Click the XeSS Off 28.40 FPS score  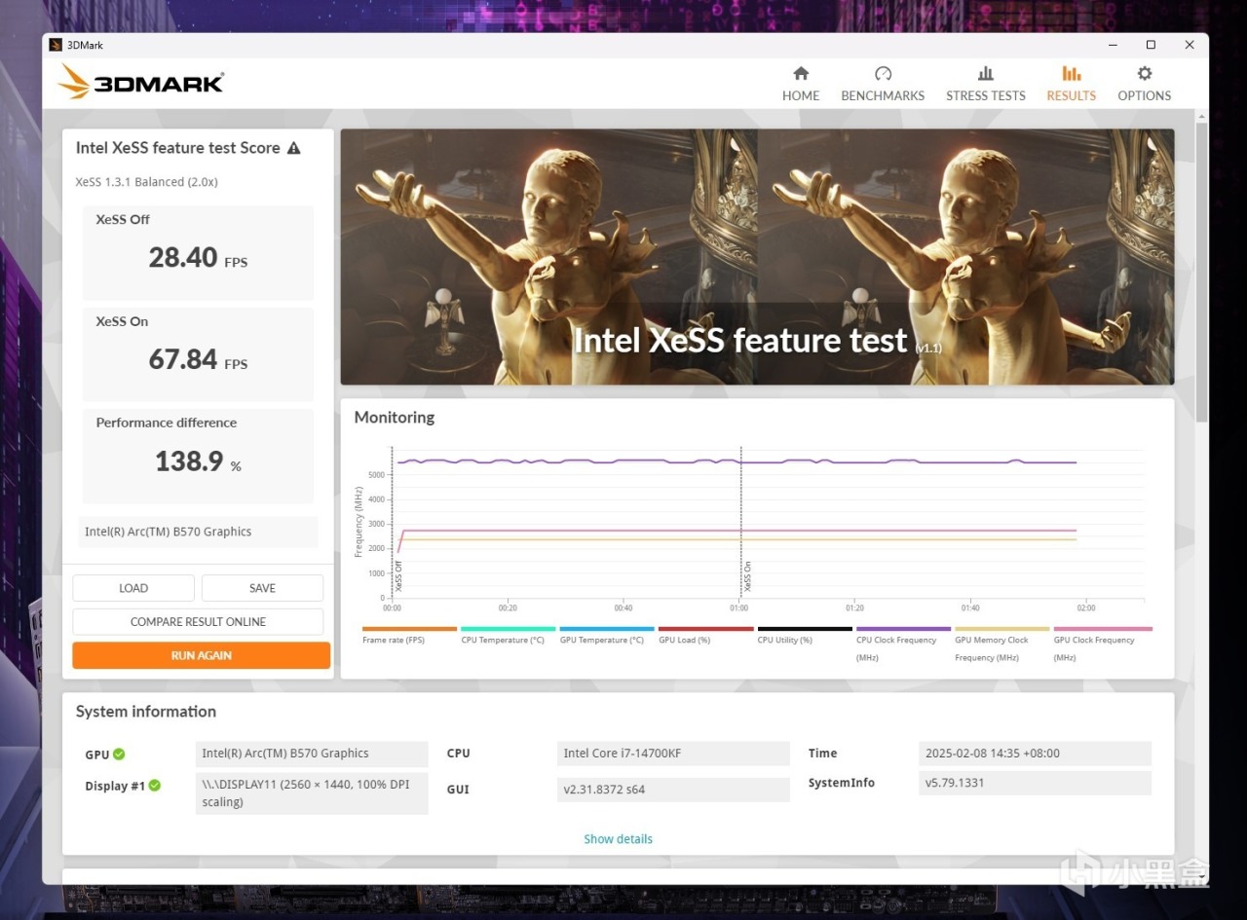(x=198, y=257)
